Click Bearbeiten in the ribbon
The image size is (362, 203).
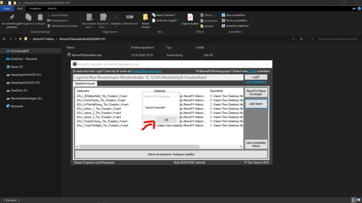(209, 21)
